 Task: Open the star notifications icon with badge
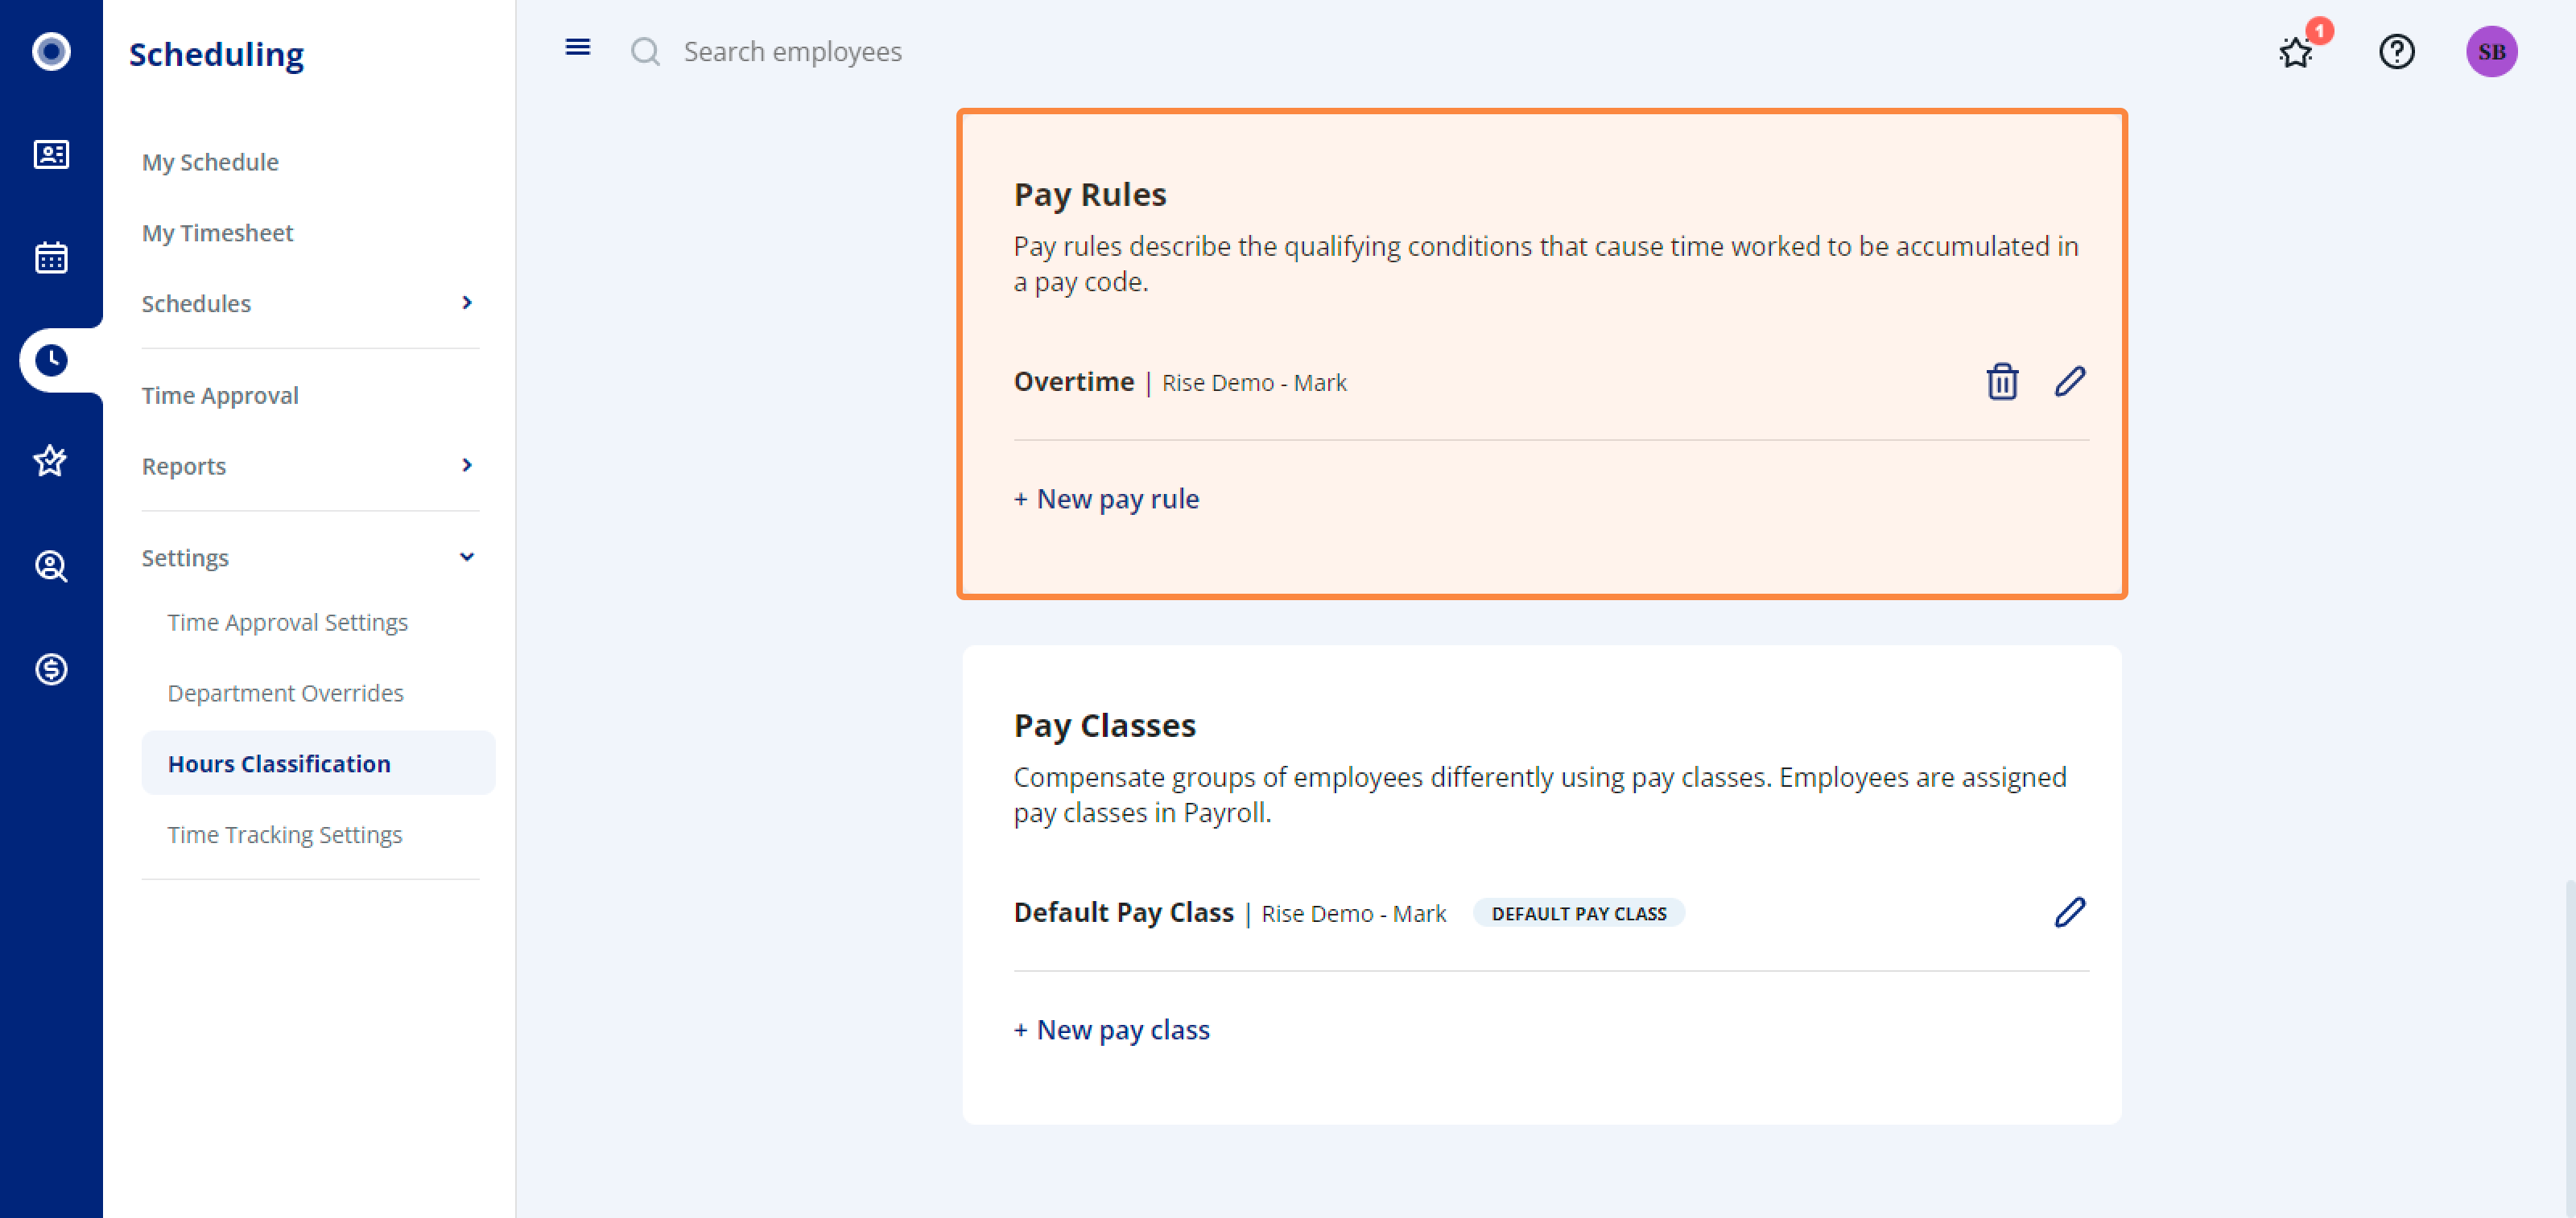pos(2297,52)
